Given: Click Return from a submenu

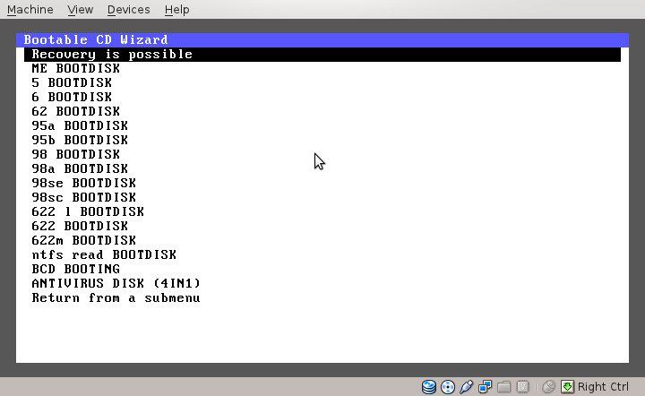Looking at the screenshot, I should (116, 297).
